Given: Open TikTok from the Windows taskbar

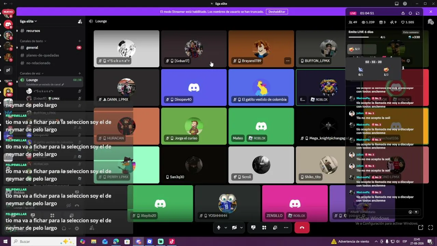Looking at the screenshot, I should pos(172,242).
